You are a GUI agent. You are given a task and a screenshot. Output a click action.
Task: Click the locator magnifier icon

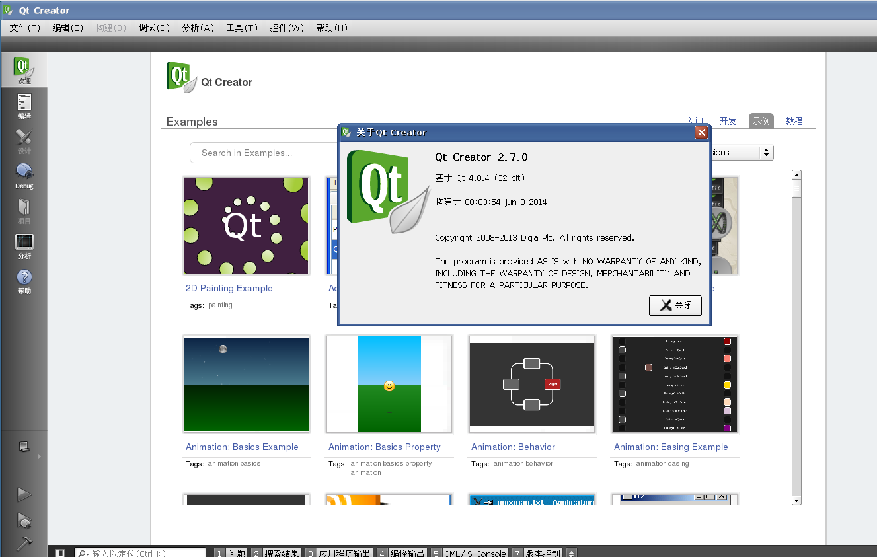[x=83, y=553]
